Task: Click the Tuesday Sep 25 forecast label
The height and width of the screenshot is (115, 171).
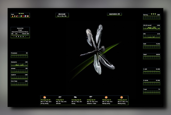Action: click(122, 100)
